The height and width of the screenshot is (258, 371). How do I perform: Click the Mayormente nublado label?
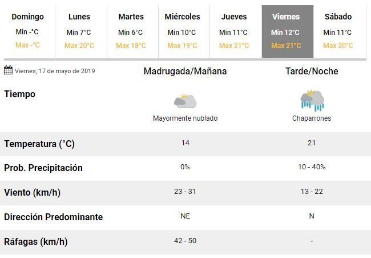pos(185,118)
